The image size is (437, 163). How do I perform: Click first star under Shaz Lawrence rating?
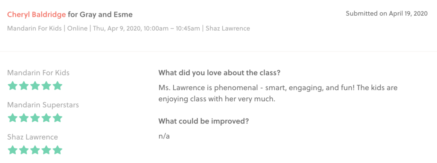click(12, 150)
